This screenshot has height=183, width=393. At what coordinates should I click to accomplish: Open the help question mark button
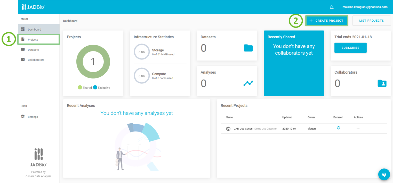point(384,175)
